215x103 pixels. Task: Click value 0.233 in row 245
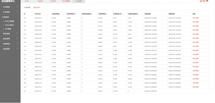pyautogui.click(x=115, y=18)
